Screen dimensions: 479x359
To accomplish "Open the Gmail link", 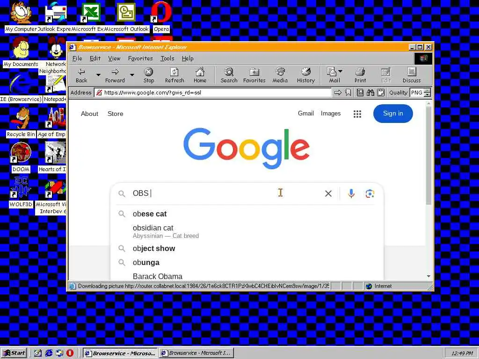I will pos(306,113).
